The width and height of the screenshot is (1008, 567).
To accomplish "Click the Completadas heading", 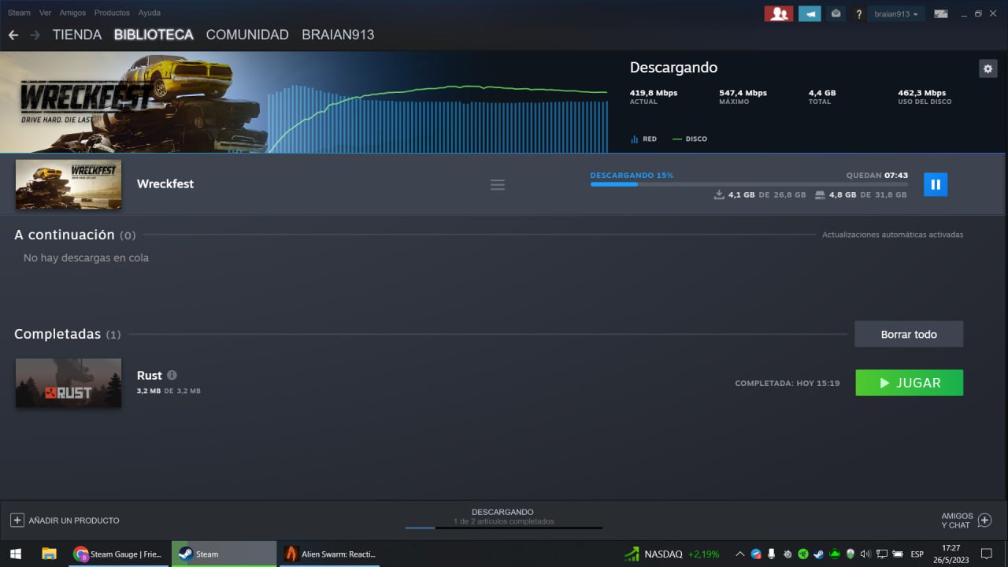I will click(57, 334).
